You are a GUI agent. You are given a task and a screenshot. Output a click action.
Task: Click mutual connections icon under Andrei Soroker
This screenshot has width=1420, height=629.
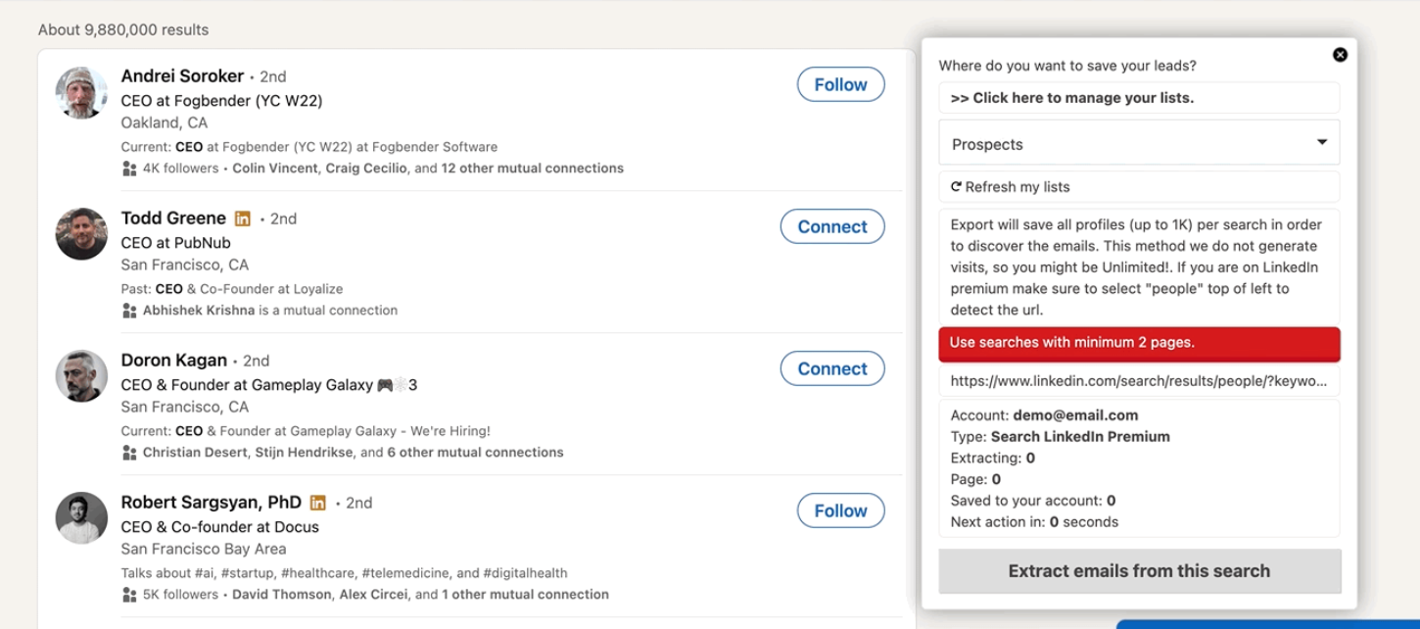[x=129, y=169]
